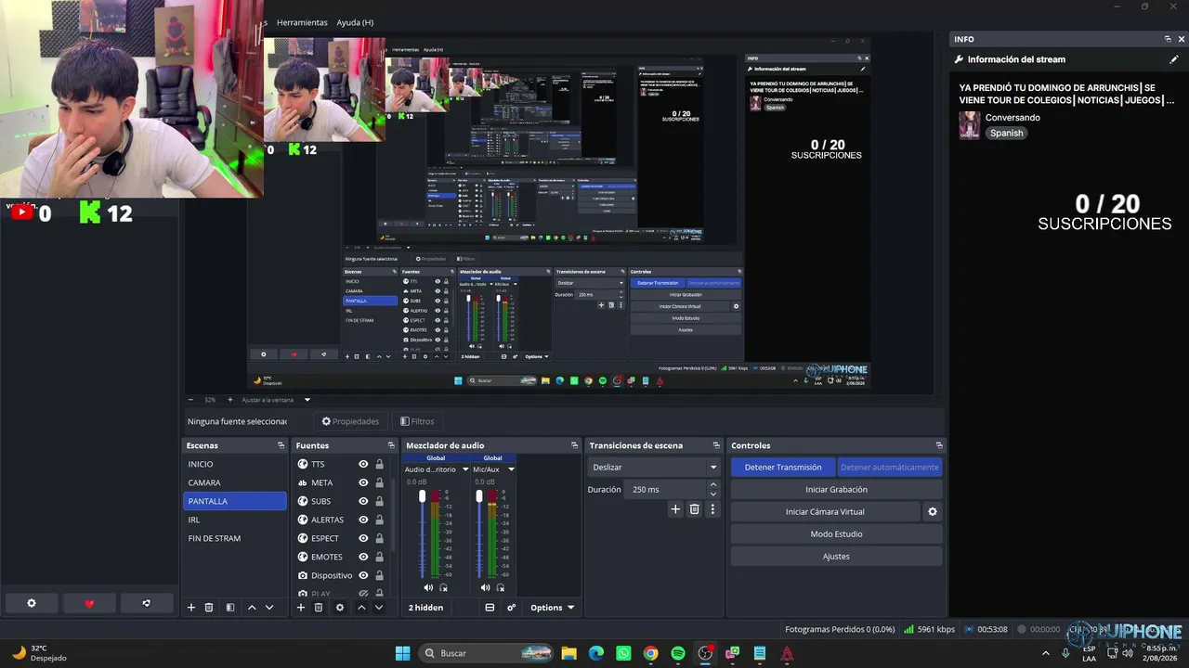Decrease transition duration with down arrow
This screenshot has height=668, width=1189.
(713, 494)
